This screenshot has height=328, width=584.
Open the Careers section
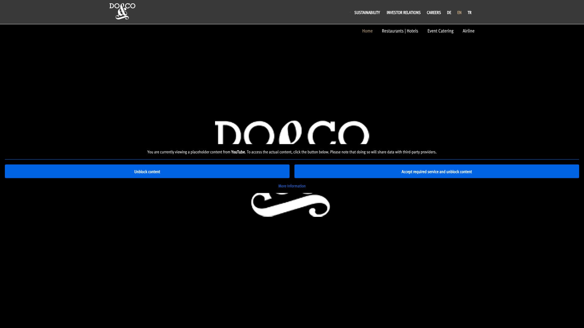pos(434,13)
